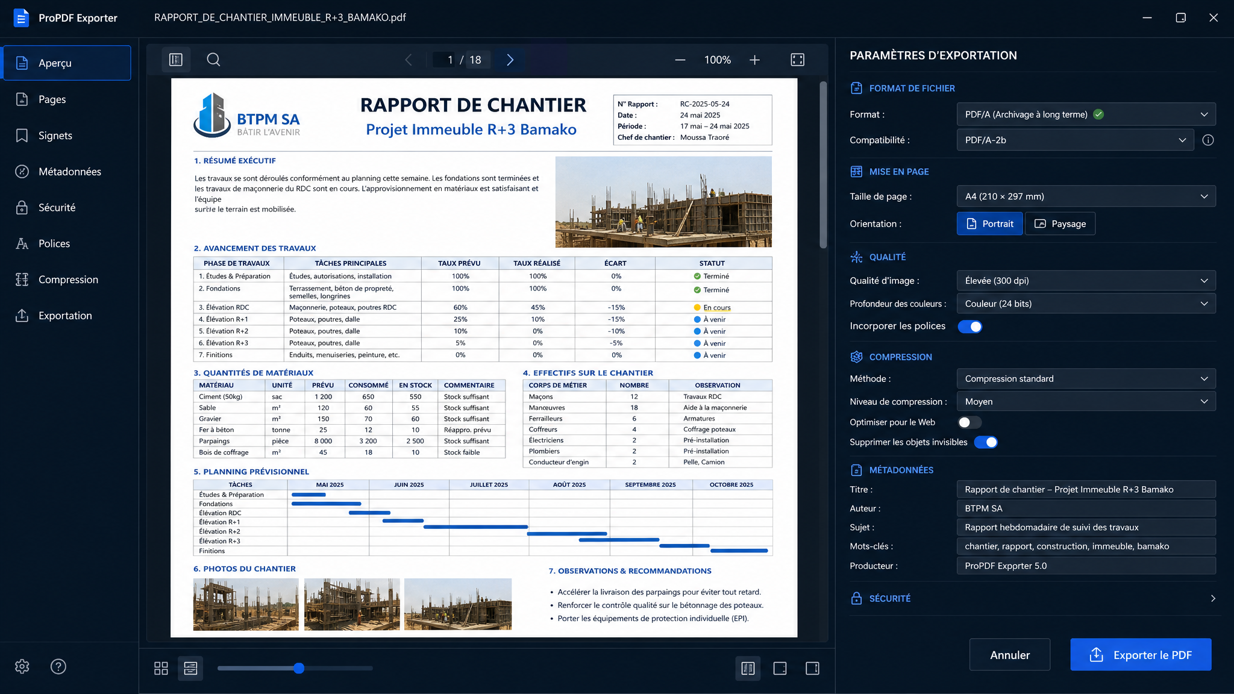Zoom in with the plus icon
1234x694 pixels.
[x=754, y=60]
